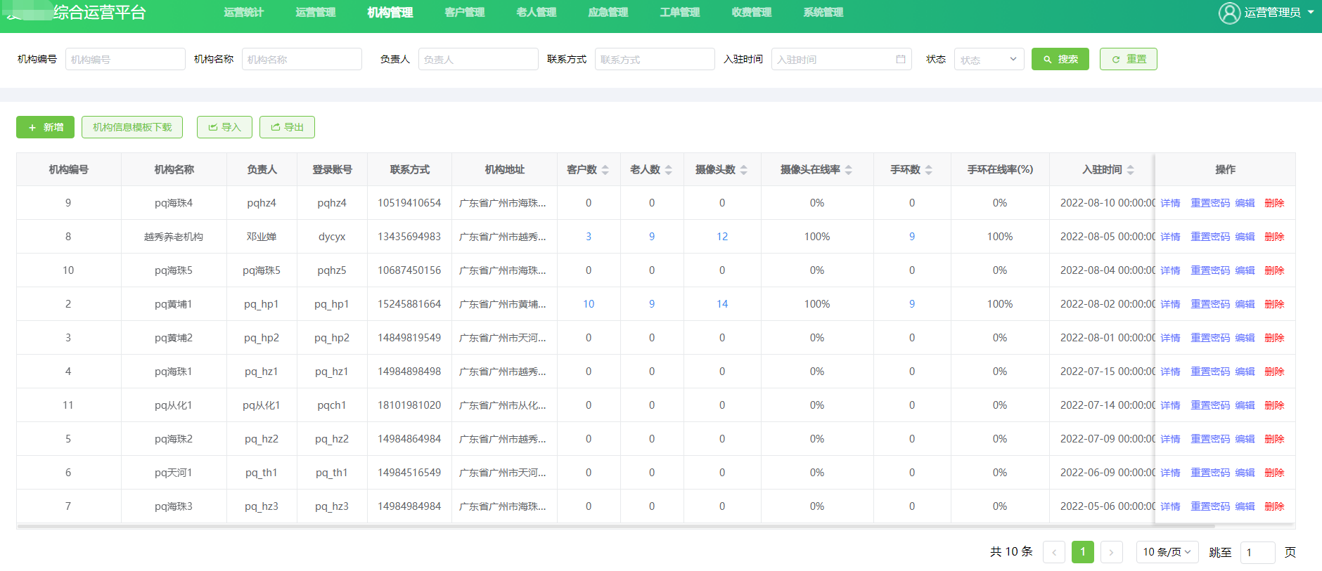Screen dimensions: 1322x571
Task: Click the 登录账号 dycyx cell
Action: 332,237
